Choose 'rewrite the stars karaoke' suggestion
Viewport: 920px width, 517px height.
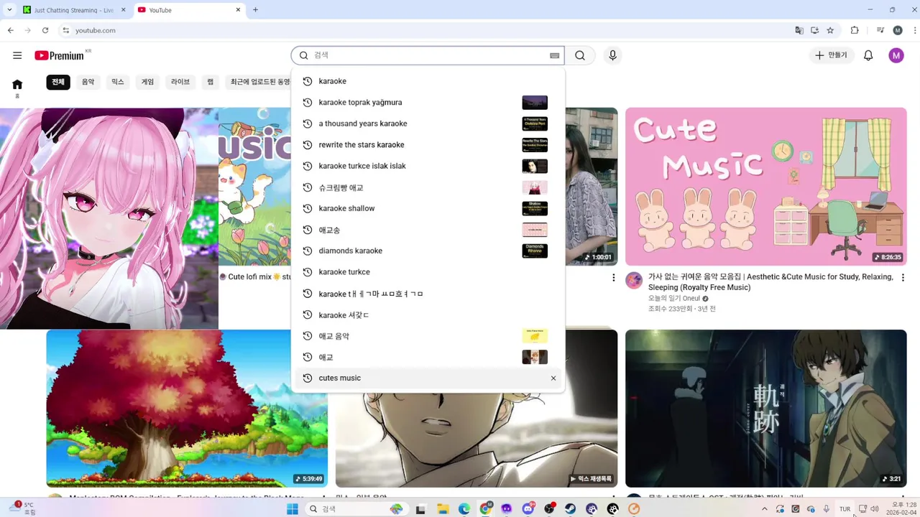pyautogui.click(x=428, y=145)
